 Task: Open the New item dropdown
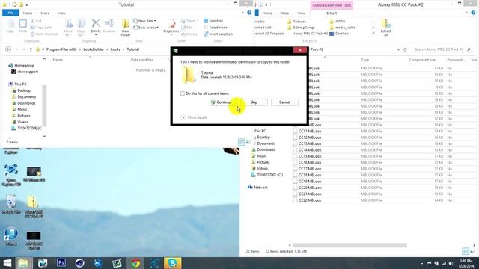click(x=144, y=21)
